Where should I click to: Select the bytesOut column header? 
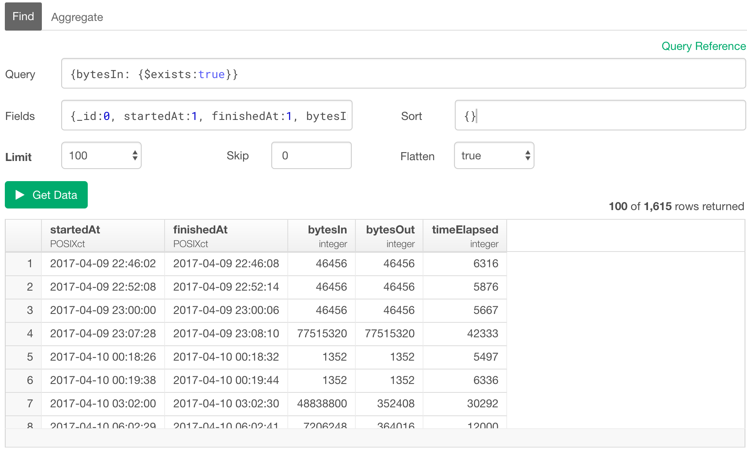pyautogui.click(x=389, y=236)
